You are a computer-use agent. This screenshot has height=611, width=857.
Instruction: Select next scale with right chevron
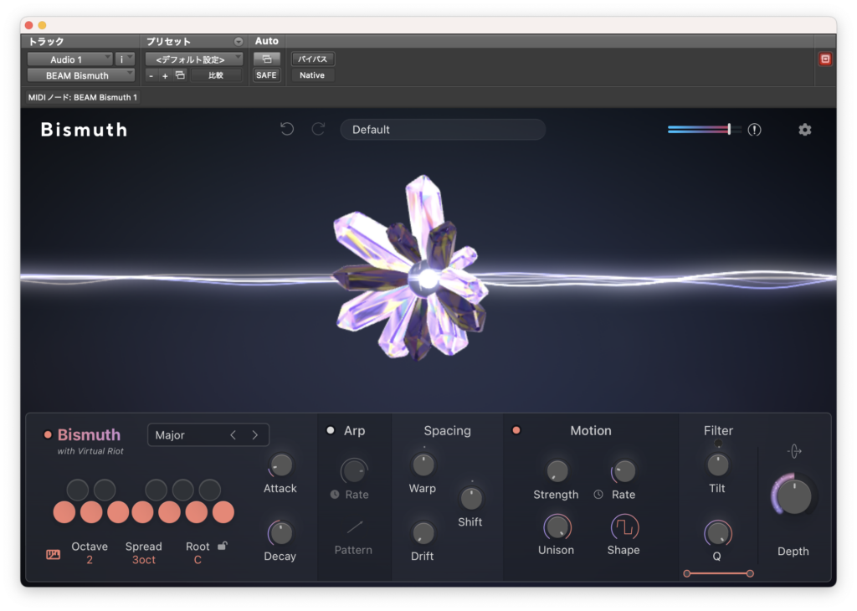tap(255, 435)
